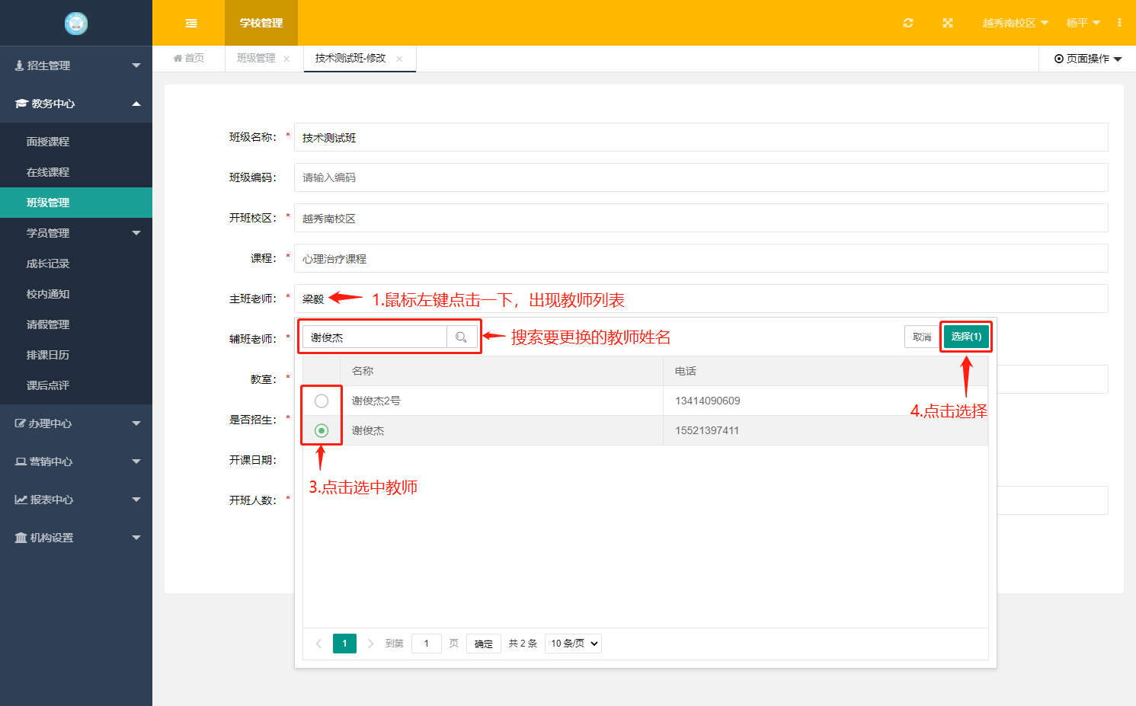Open 排课日历 in the sidebar
Screen dimensions: 1136x706
(x=48, y=355)
